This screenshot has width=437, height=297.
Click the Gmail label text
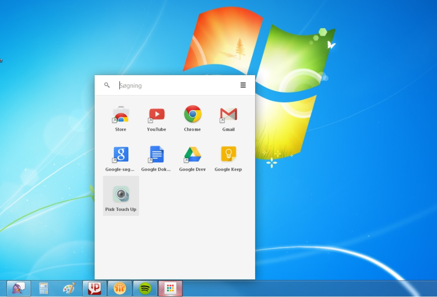(228, 129)
